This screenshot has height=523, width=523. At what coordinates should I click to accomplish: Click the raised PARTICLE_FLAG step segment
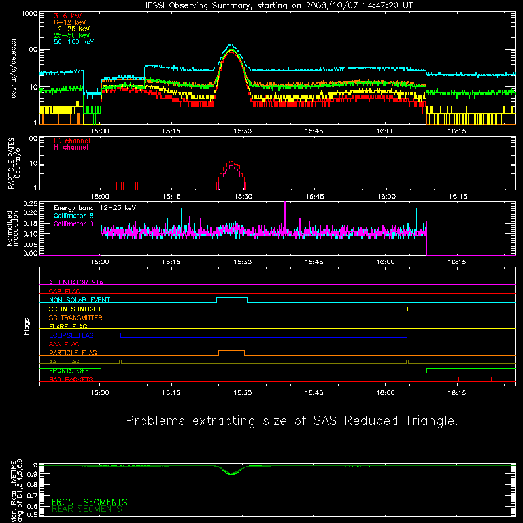[231, 351]
